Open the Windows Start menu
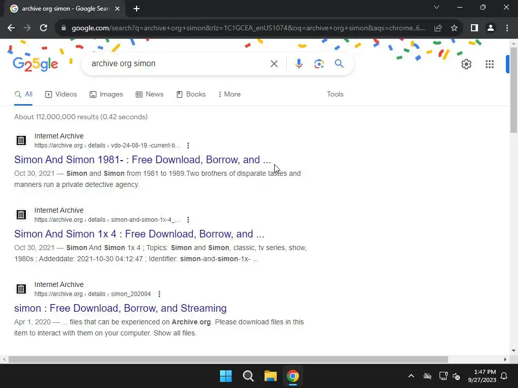Viewport: 518px width, 388px height. pyautogui.click(x=226, y=376)
